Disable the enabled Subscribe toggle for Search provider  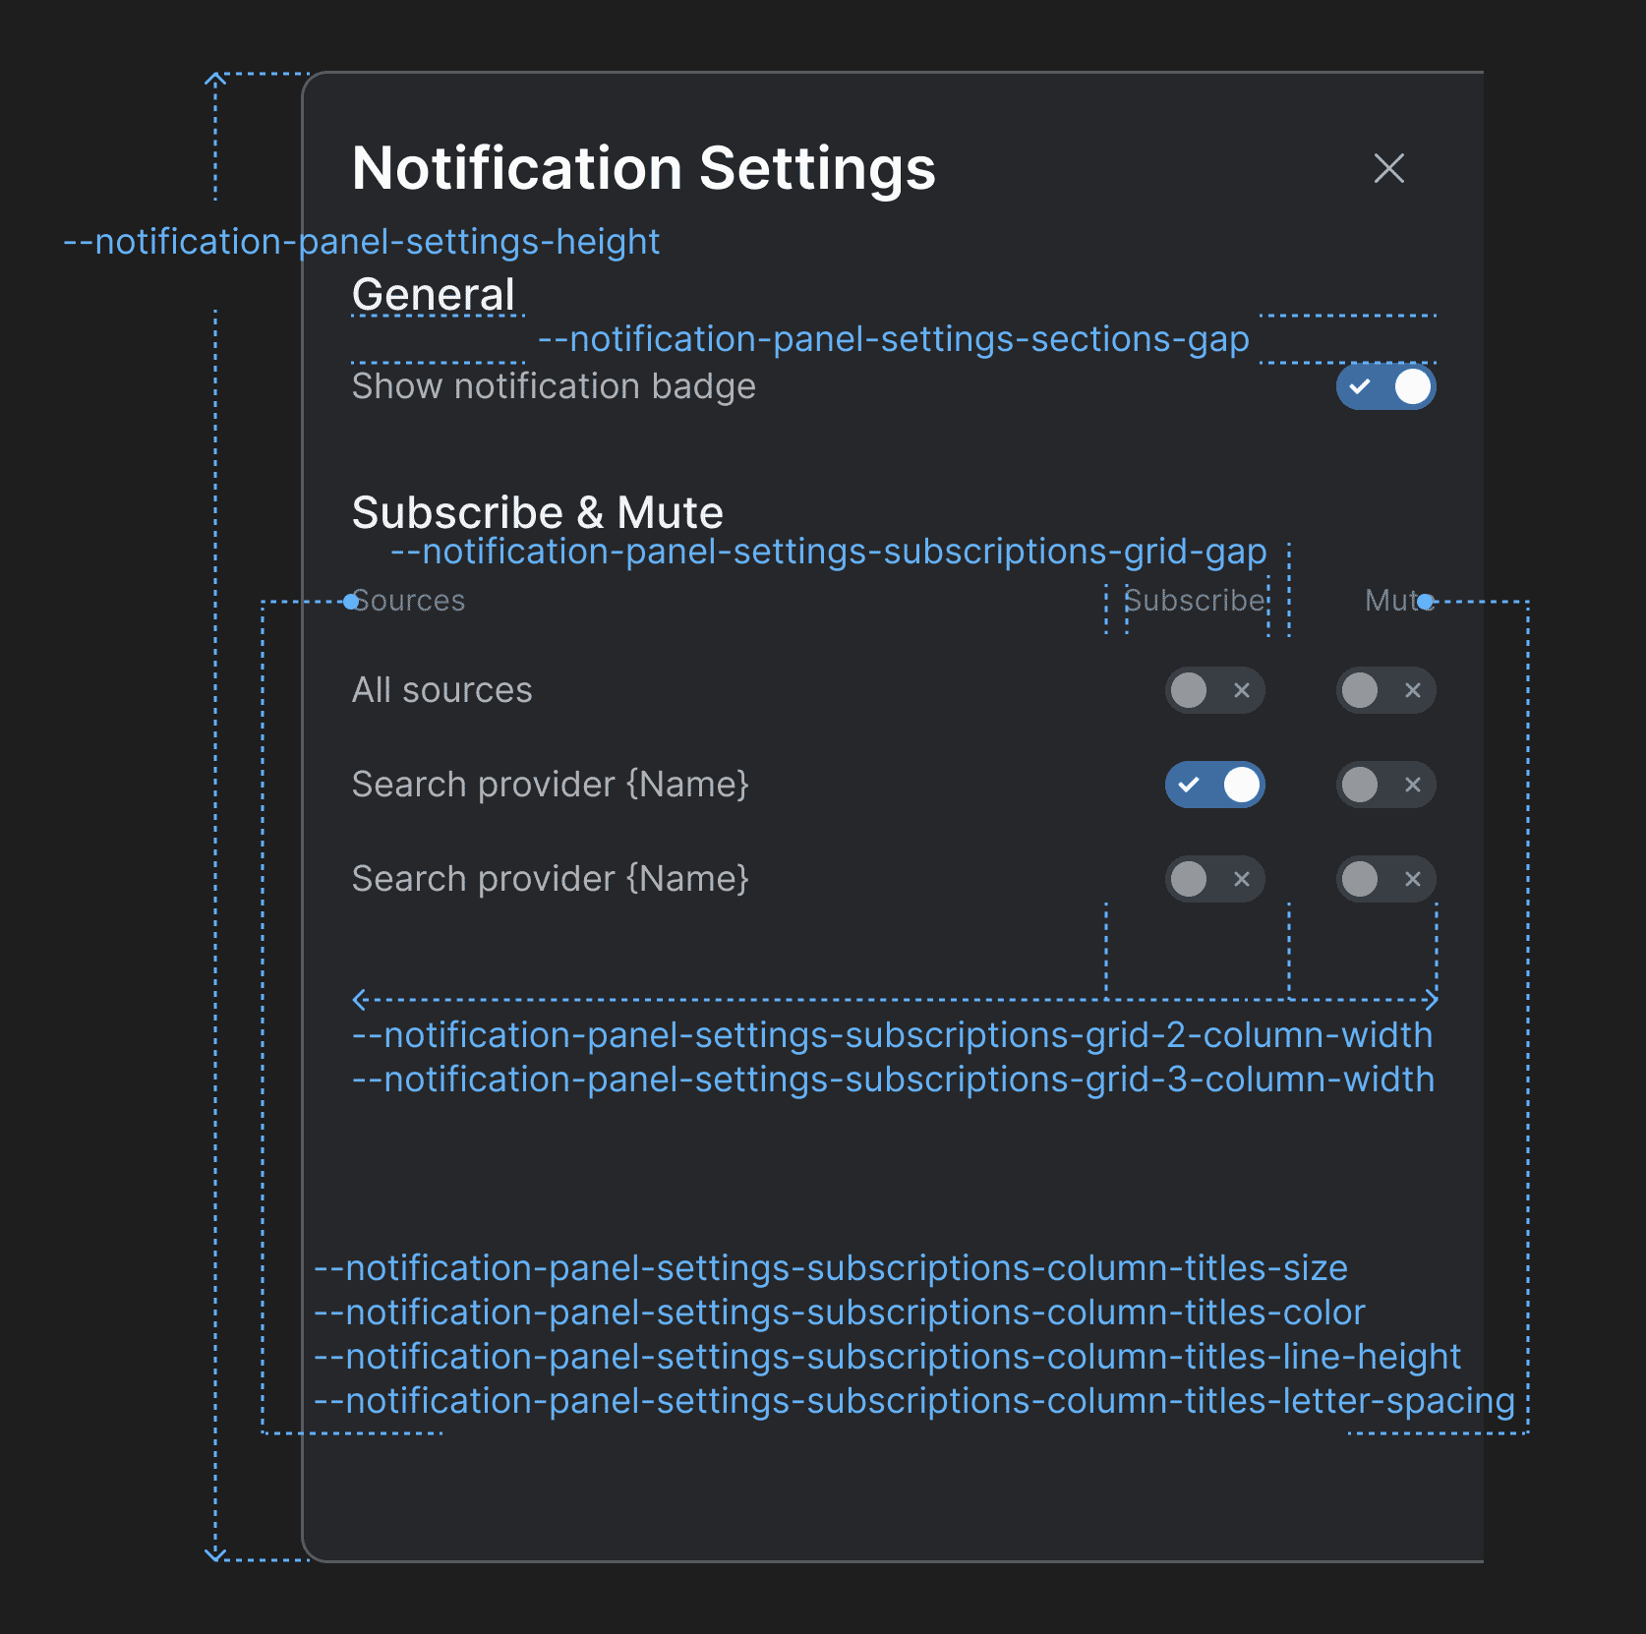tap(1214, 785)
